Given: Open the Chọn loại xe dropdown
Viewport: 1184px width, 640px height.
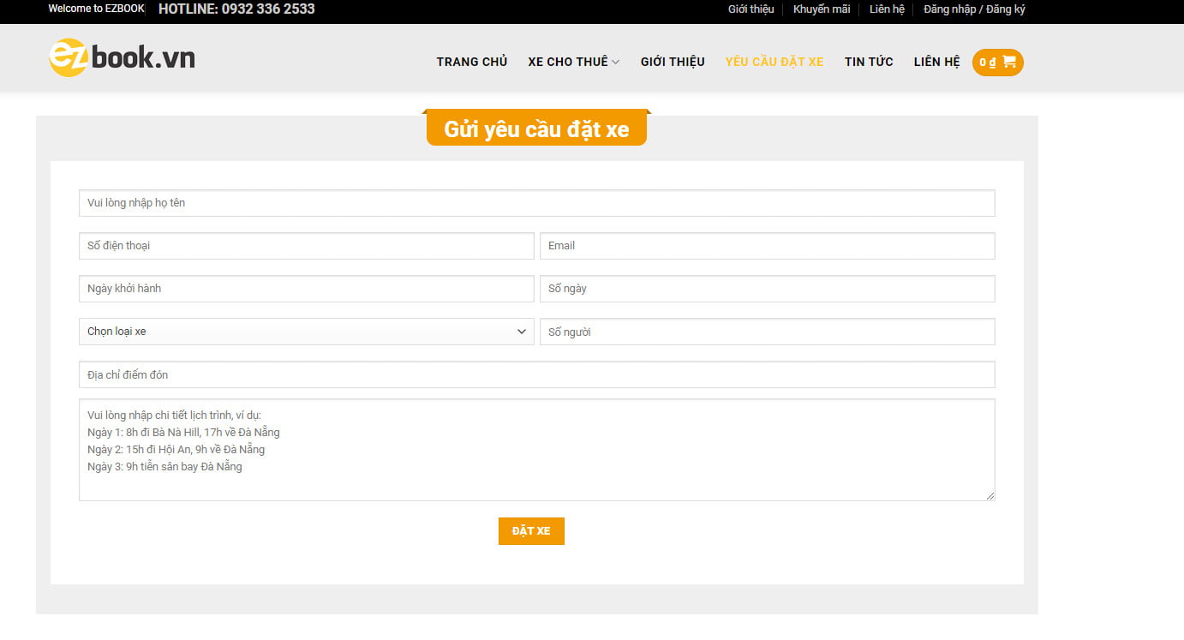Looking at the screenshot, I should pyautogui.click(x=306, y=332).
